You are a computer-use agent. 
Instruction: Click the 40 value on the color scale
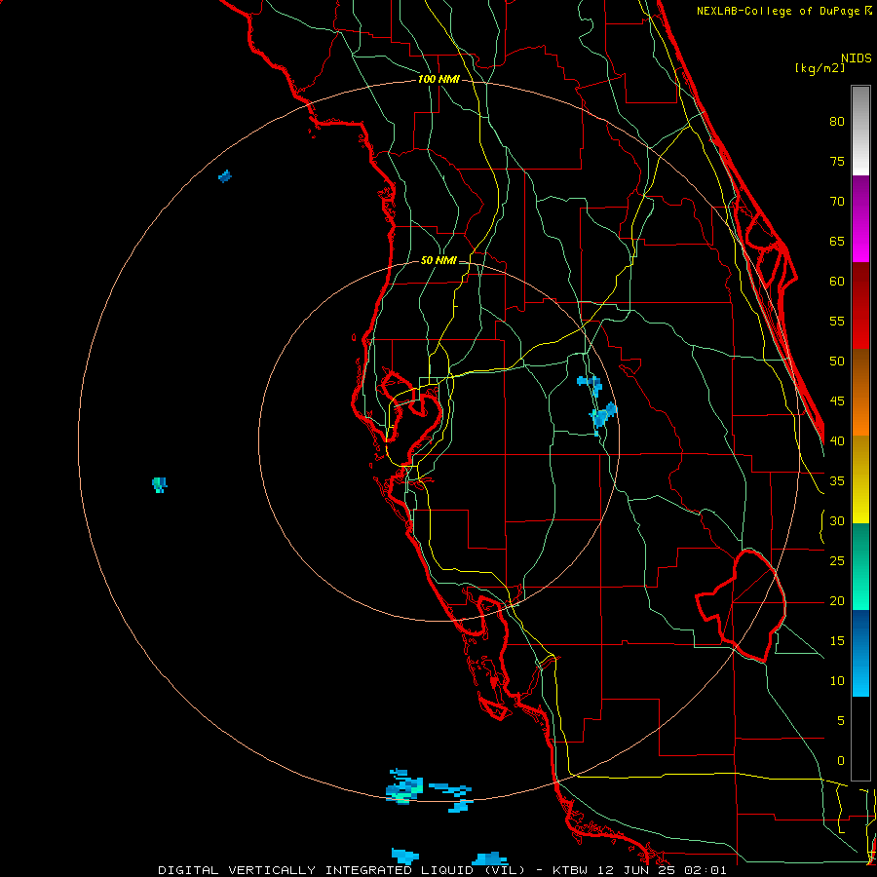(x=837, y=441)
